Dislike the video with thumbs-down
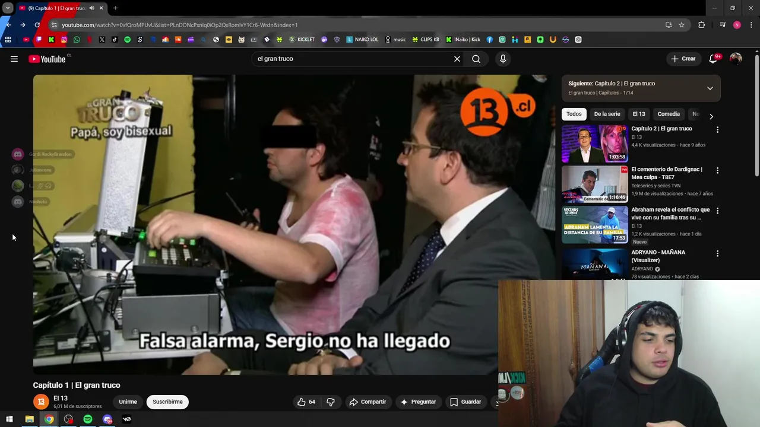760x427 pixels. (x=331, y=401)
